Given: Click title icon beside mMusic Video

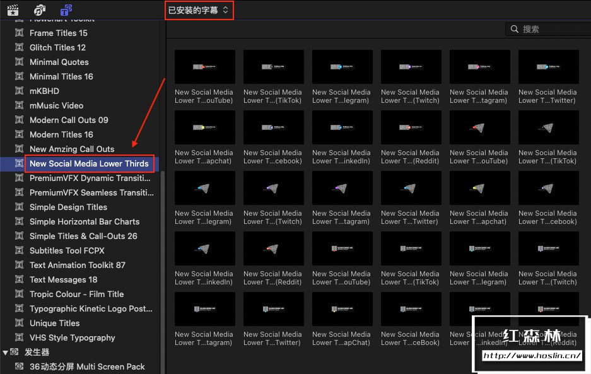Looking at the screenshot, I should click(19, 105).
